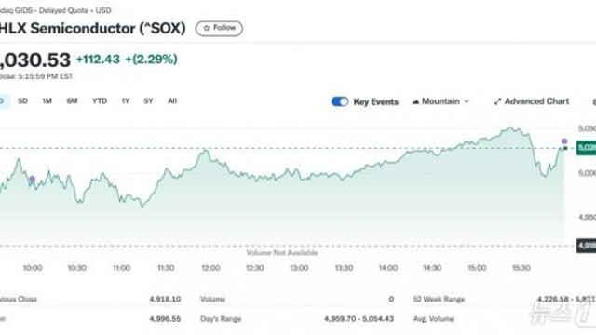596x335 pixels.
Task: Click the 5:15:59 PM EST close timestamp
Action: tap(46, 76)
